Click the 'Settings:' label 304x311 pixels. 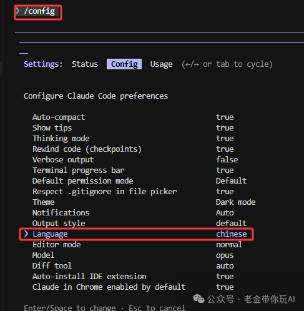(43, 64)
